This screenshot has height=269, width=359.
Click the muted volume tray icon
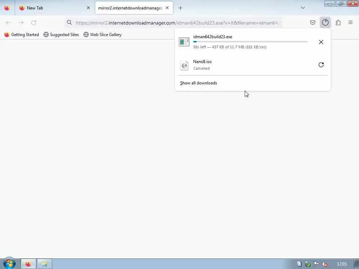point(324,264)
